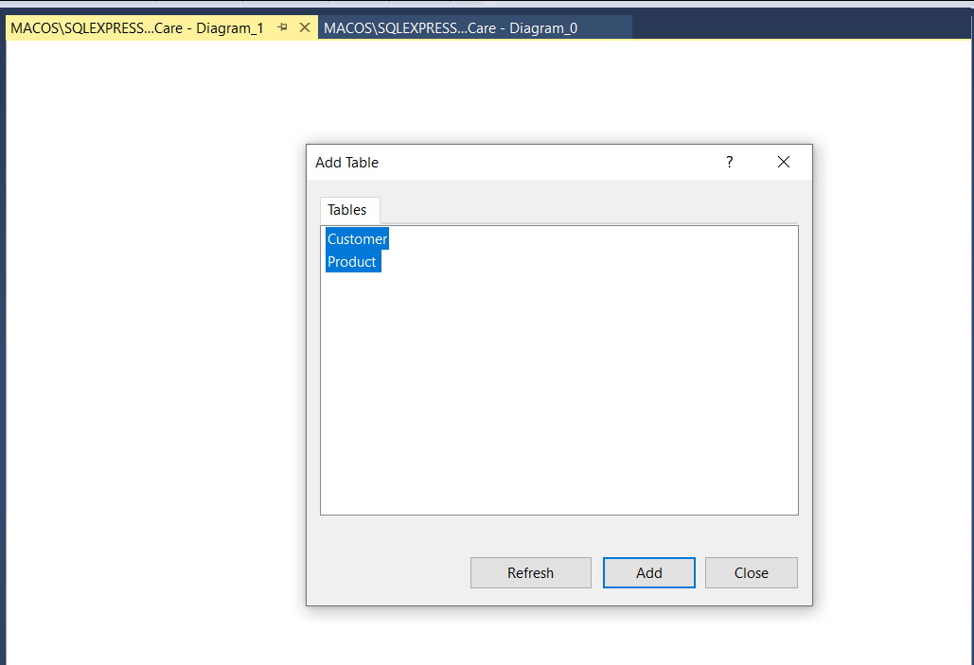
Task: Click the Close button in the dialog
Action: (751, 572)
